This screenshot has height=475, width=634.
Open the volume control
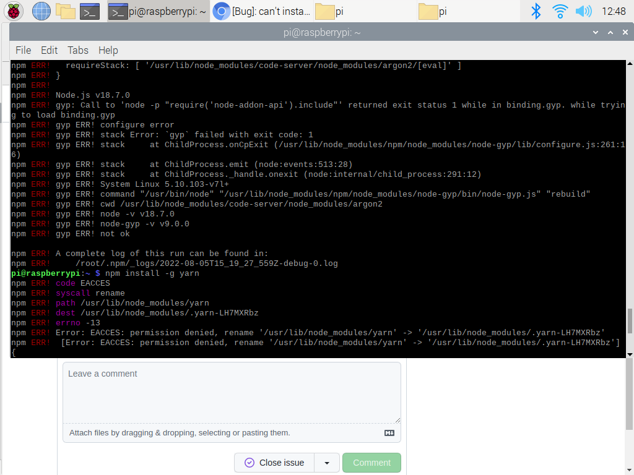[x=583, y=11]
